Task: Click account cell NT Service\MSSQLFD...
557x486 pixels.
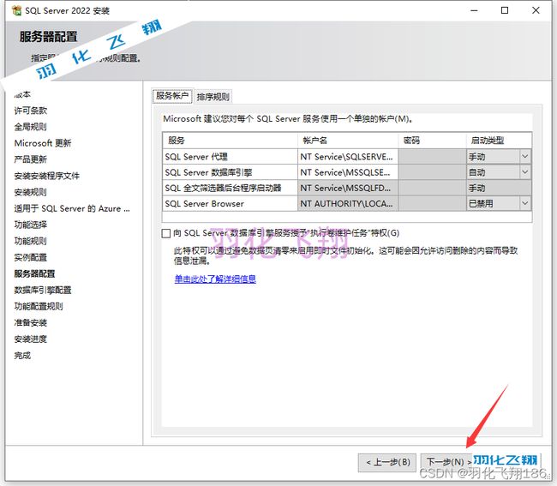Action: click(347, 188)
